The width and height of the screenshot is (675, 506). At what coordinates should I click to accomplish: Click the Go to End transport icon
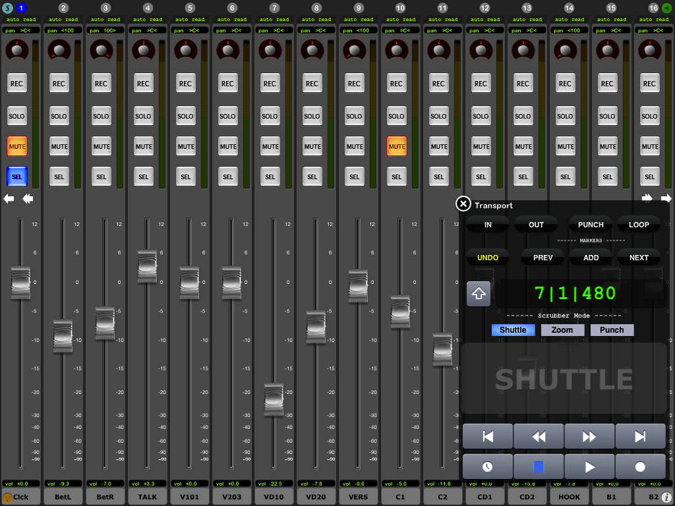640,436
